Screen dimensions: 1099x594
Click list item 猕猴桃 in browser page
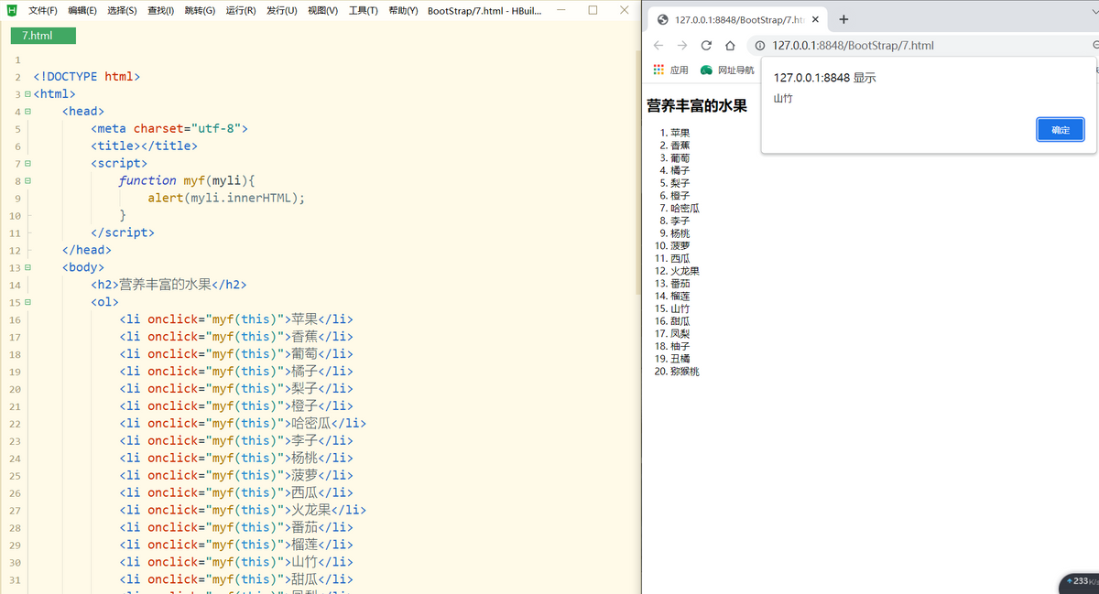pos(685,372)
